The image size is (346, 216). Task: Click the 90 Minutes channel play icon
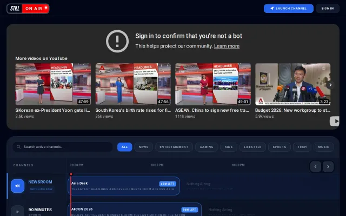point(18,212)
